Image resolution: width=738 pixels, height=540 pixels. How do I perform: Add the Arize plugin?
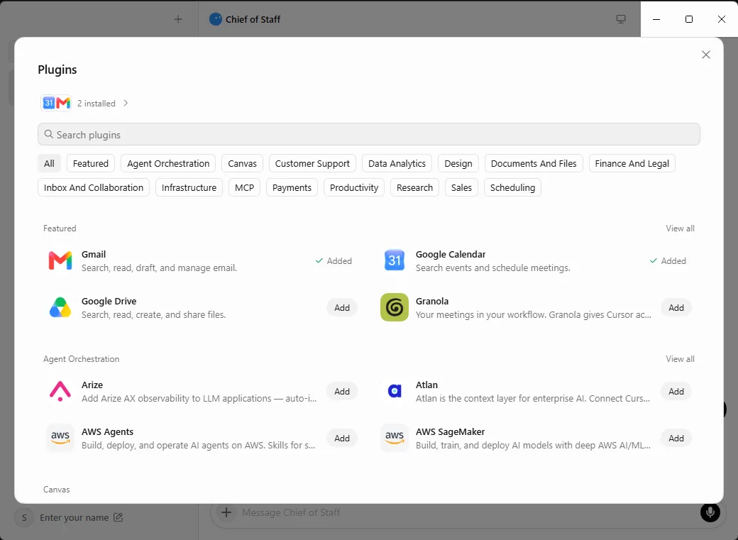click(x=342, y=391)
